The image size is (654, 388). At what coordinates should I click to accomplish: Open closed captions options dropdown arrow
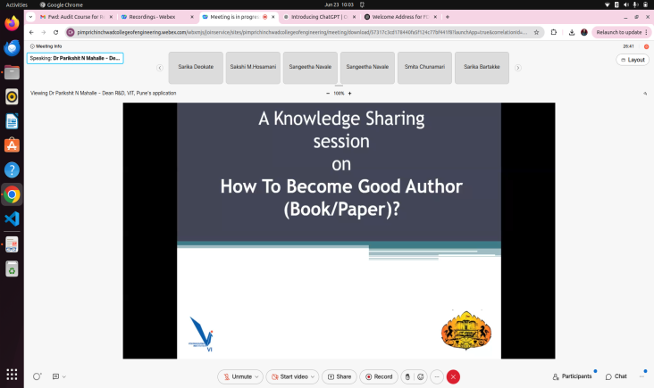click(x=65, y=376)
